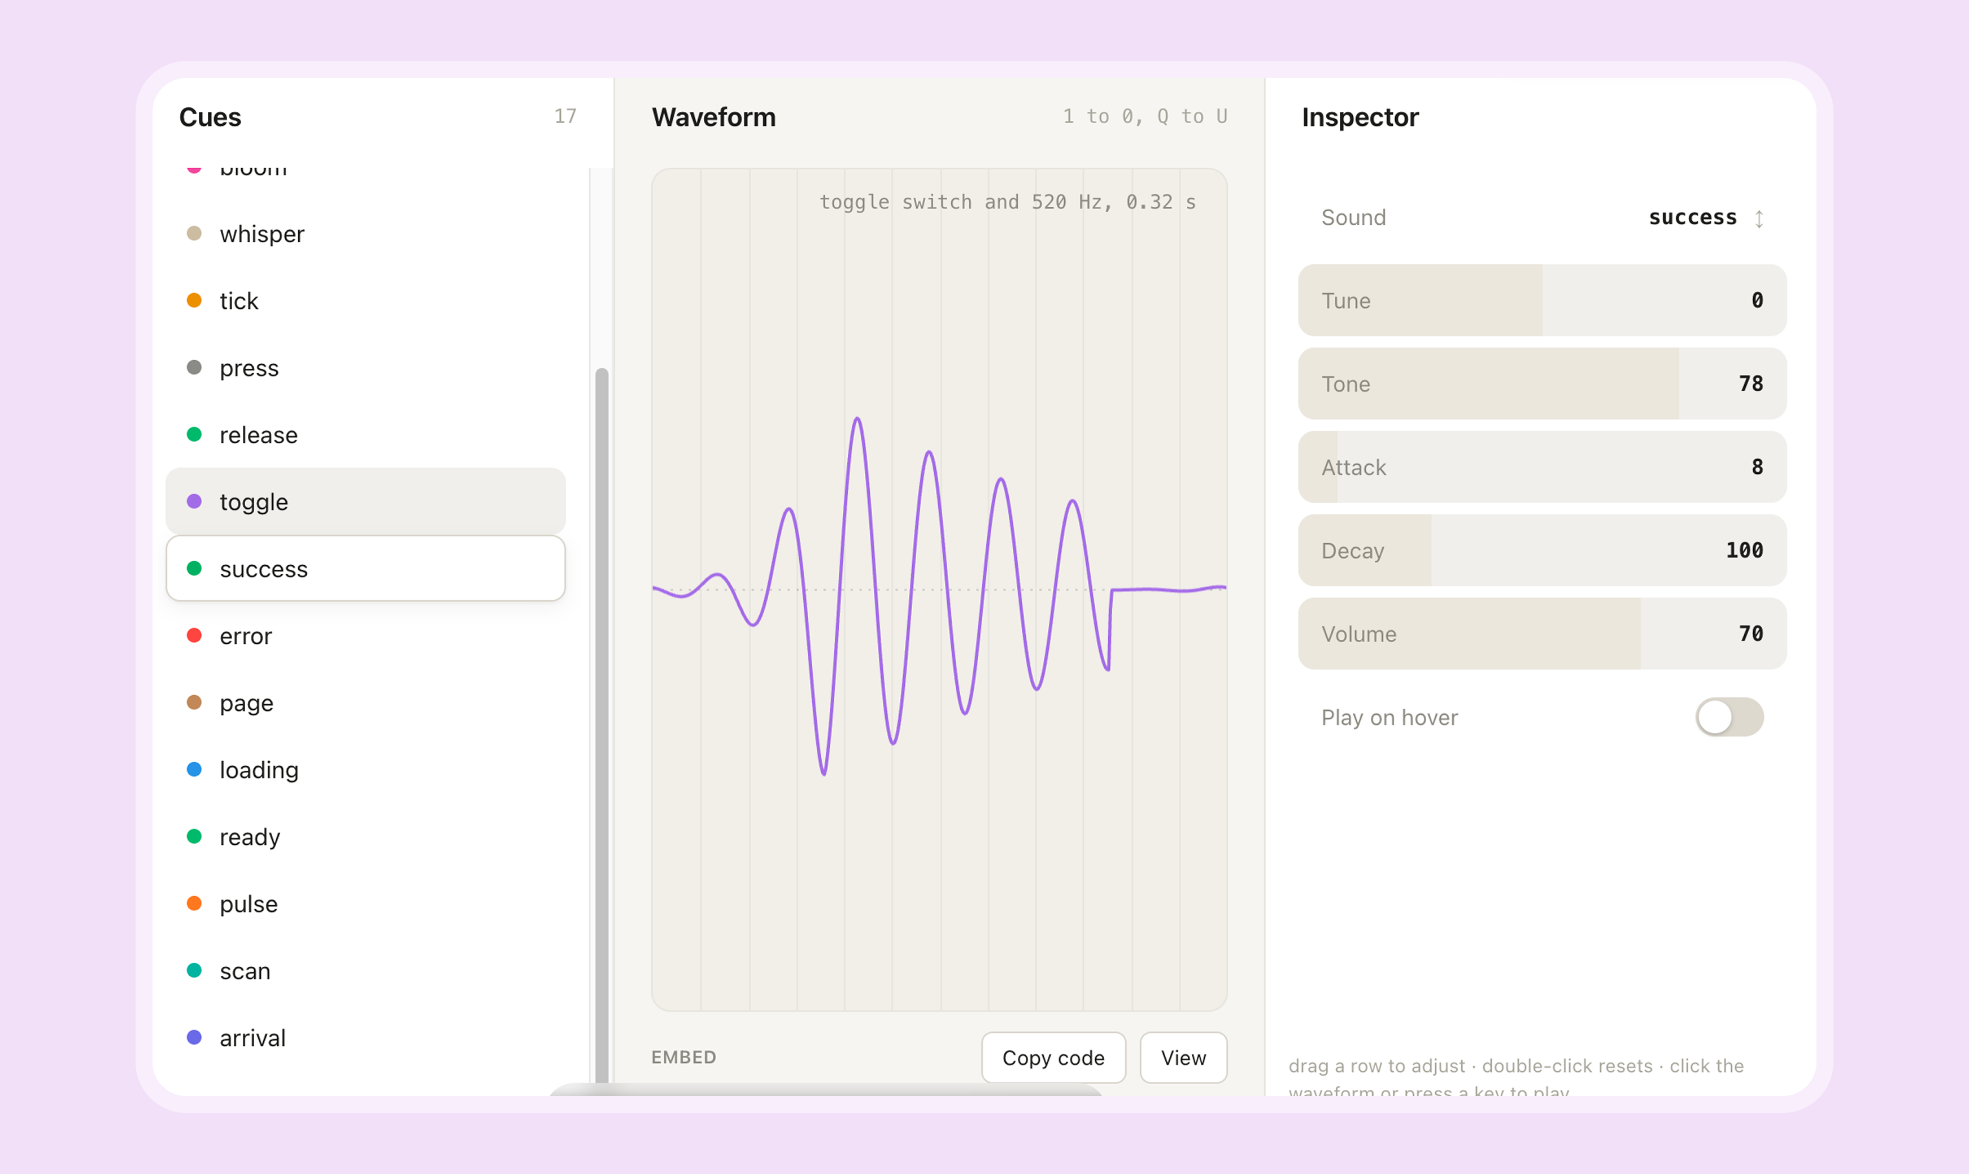
Task: Select the press cue
Action: click(365, 368)
